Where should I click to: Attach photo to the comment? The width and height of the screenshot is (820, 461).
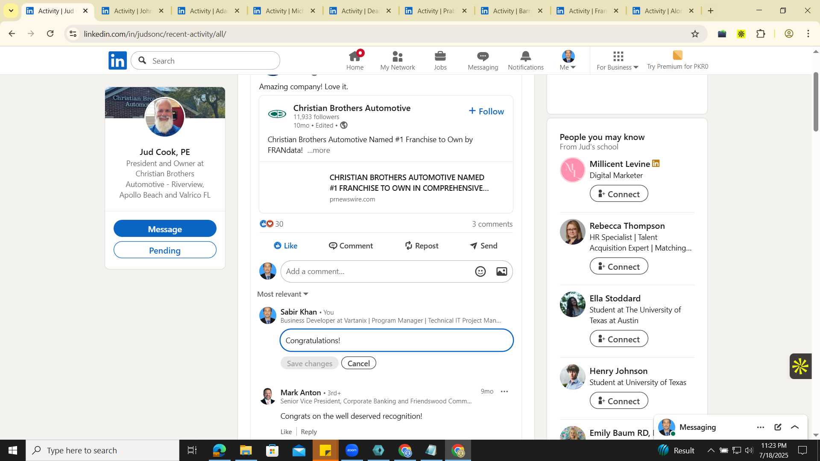(x=502, y=271)
